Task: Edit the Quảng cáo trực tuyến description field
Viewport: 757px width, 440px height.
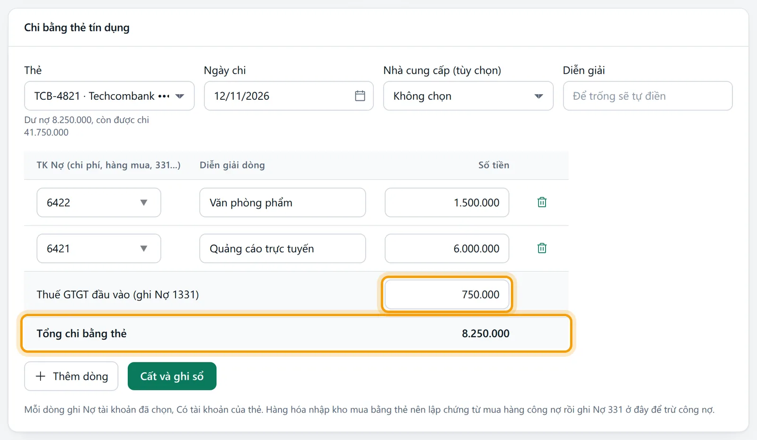Action: [x=282, y=248]
